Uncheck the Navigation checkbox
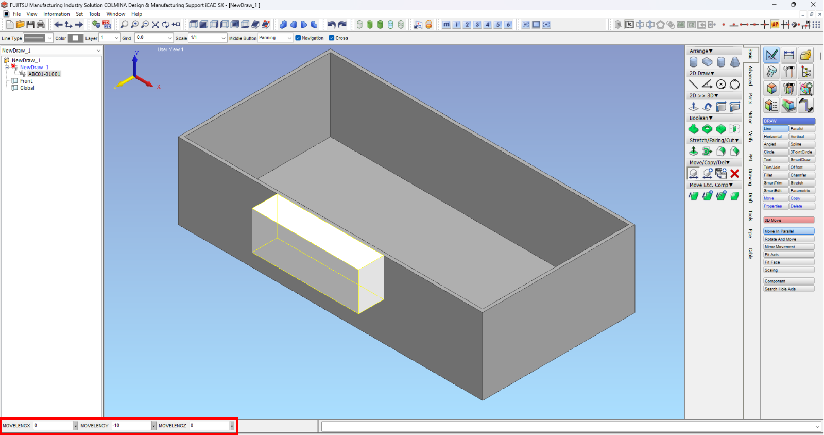Image resolution: width=824 pixels, height=435 pixels. click(298, 38)
